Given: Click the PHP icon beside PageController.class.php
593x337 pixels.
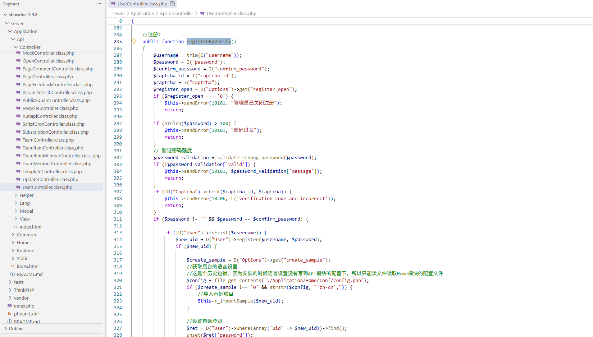Looking at the screenshot, I should [x=18, y=77].
